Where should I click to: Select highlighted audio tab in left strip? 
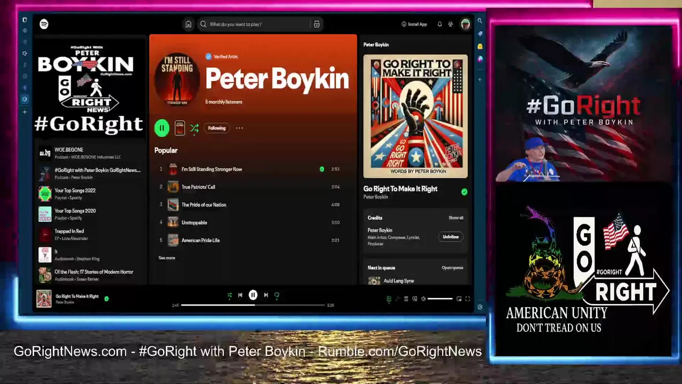(x=25, y=99)
